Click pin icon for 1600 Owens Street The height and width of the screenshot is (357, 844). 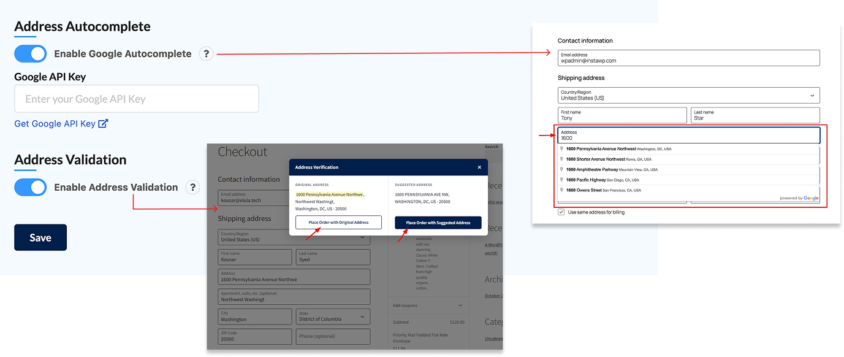click(562, 190)
